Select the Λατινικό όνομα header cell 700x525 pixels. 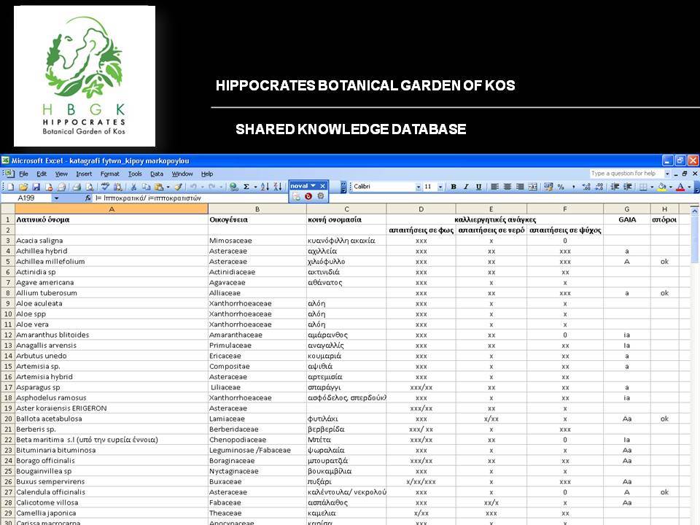[x=112, y=219]
